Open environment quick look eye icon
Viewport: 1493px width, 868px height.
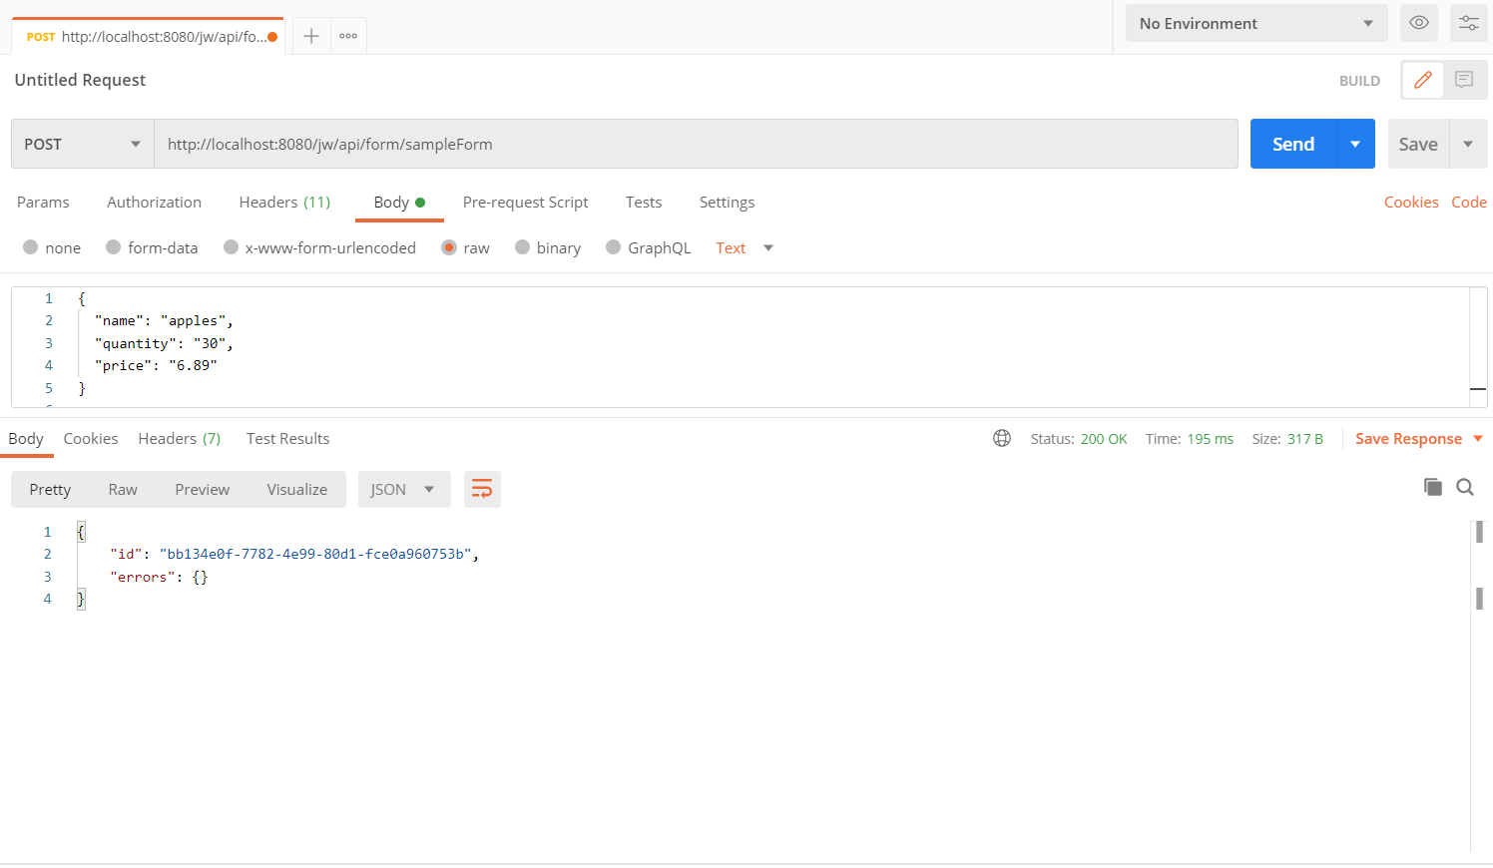pyautogui.click(x=1418, y=23)
